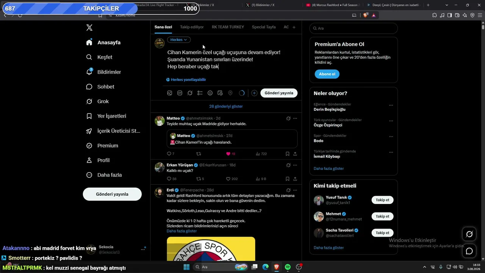Click the X search Ara field
Viewport: 485px width, 273px height.
pos(354,28)
